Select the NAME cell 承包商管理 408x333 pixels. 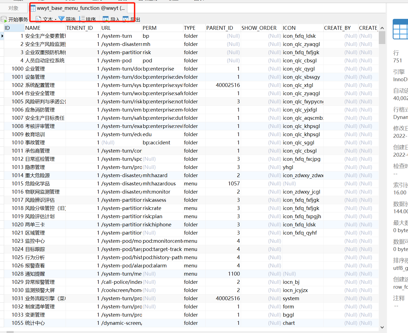45,151
